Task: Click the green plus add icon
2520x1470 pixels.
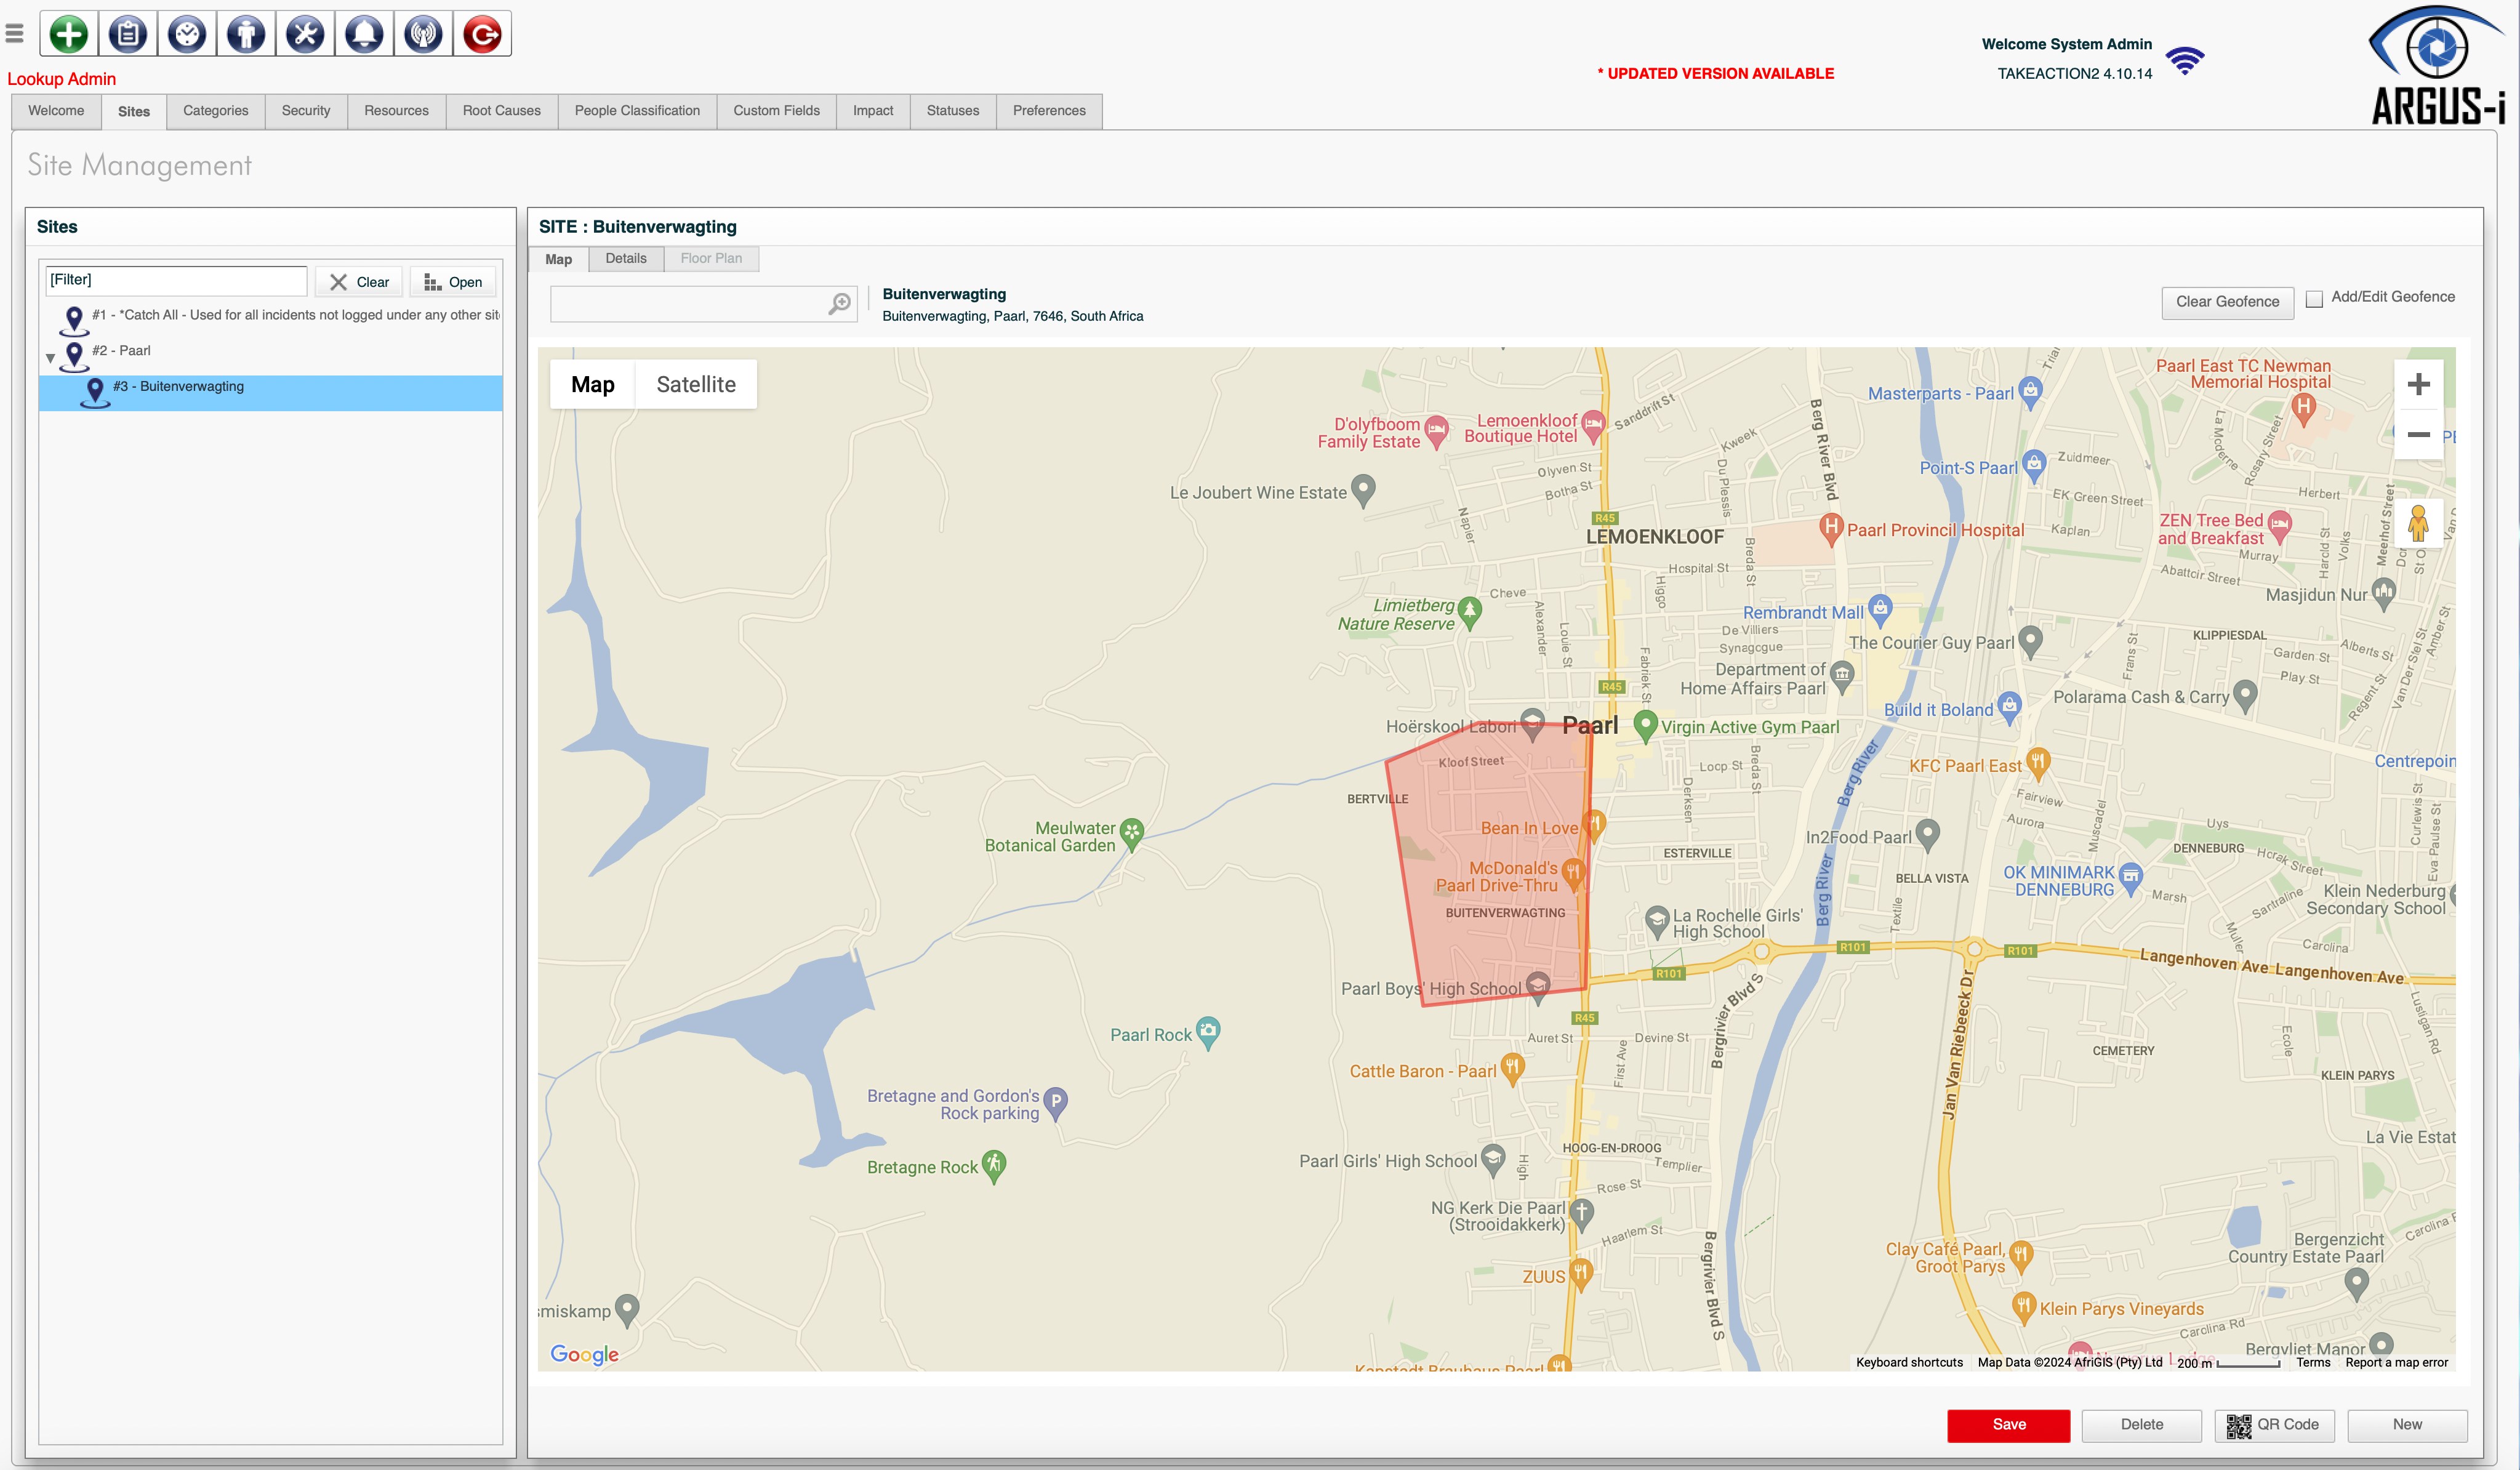Action: [x=68, y=34]
